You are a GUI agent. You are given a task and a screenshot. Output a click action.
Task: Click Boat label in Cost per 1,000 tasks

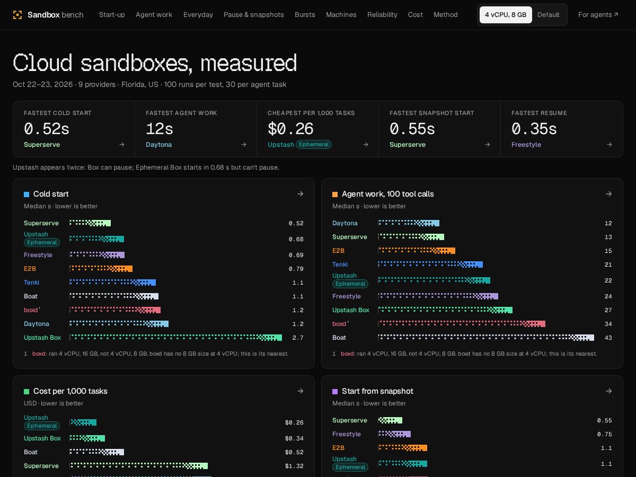[31, 452]
